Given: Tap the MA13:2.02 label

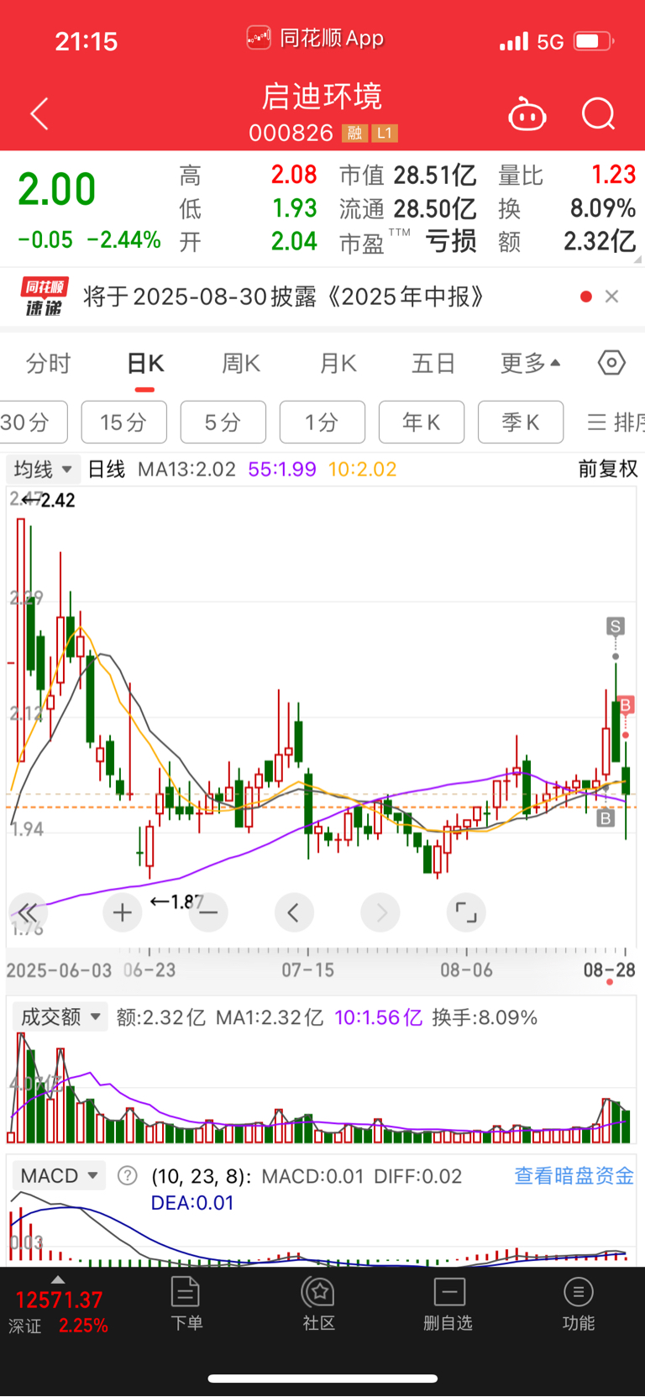Looking at the screenshot, I should click(x=186, y=469).
